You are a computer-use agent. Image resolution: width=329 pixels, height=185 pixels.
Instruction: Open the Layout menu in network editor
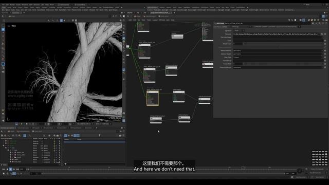(x=155, y=20)
